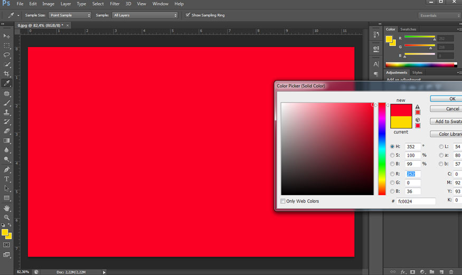The image size is (462, 275).
Task: Switch to the Swatches tab
Action: point(408,29)
